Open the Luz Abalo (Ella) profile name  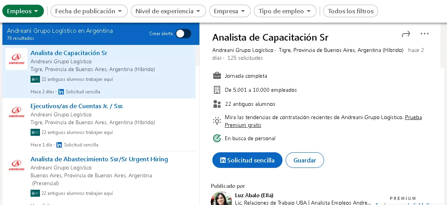click(254, 195)
